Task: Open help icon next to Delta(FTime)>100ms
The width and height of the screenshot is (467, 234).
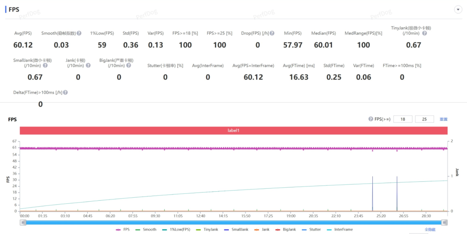Action: click(65, 92)
